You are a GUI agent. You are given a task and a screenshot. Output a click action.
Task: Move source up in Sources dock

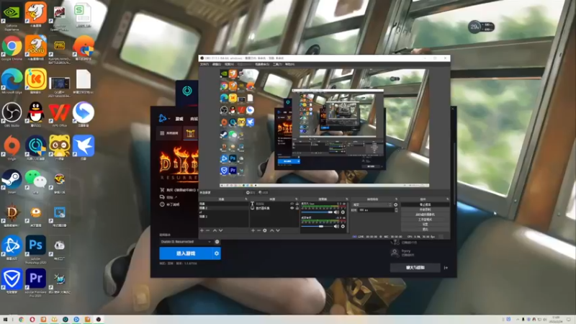(272, 230)
